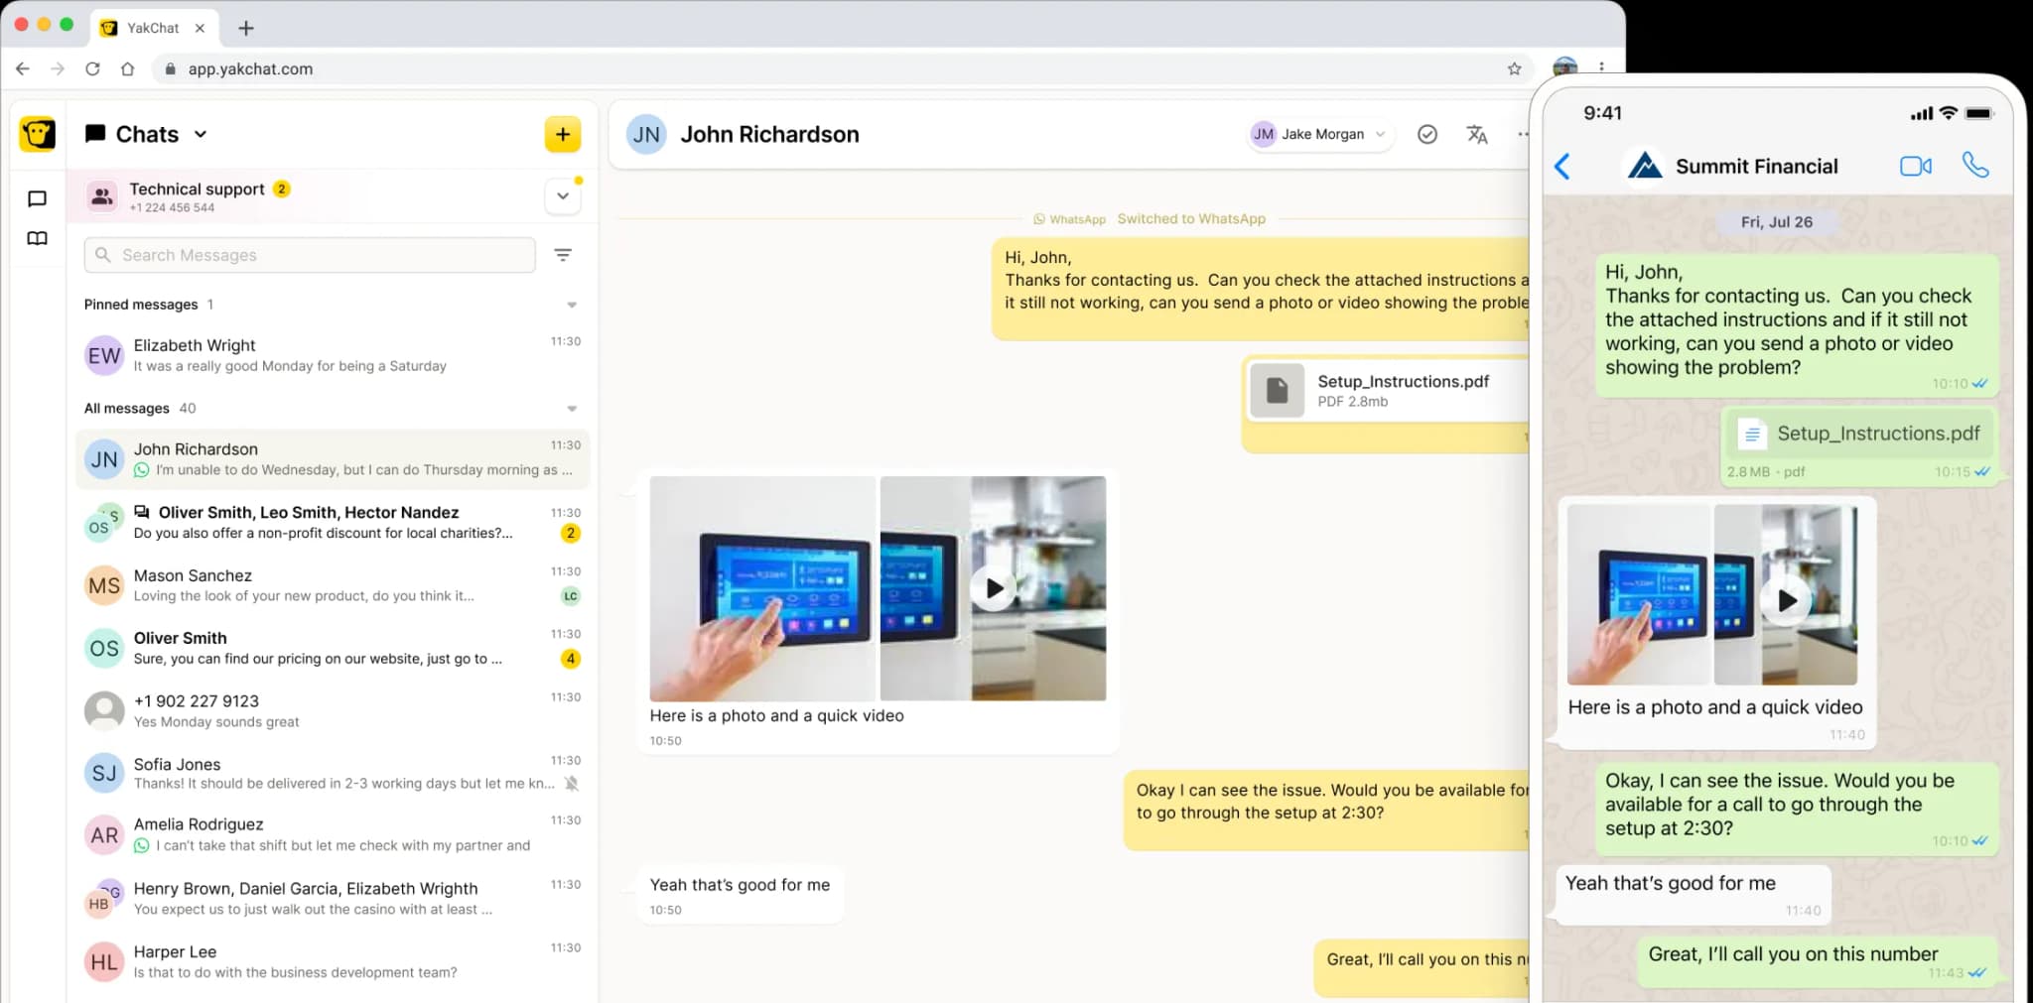Play the video in phone WhatsApp chat

tap(1786, 599)
